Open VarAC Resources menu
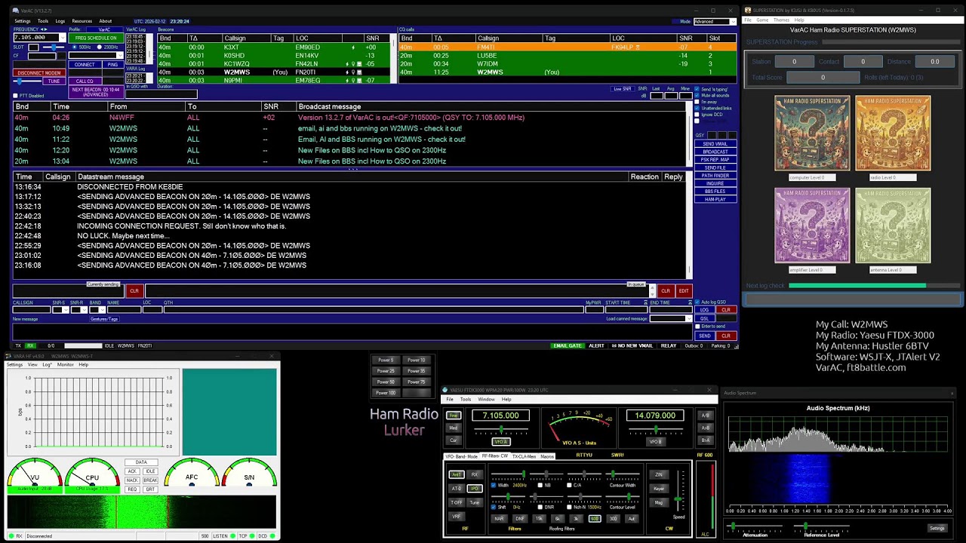 pyautogui.click(x=82, y=21)
